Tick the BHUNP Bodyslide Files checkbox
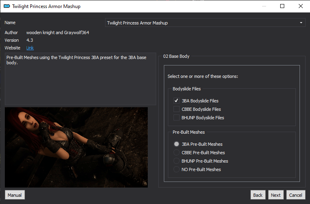The image size is (310, 204). coord(176,118)
